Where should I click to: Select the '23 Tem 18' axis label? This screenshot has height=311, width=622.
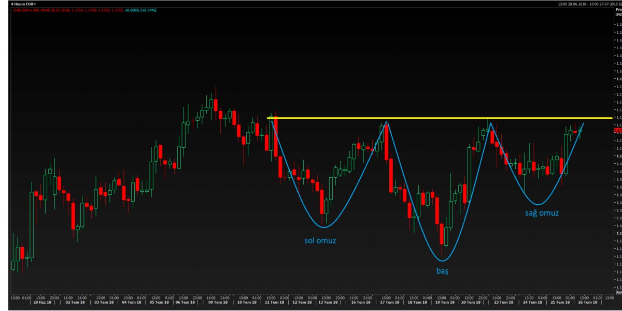pyautogui.click(x=502, y=302)
